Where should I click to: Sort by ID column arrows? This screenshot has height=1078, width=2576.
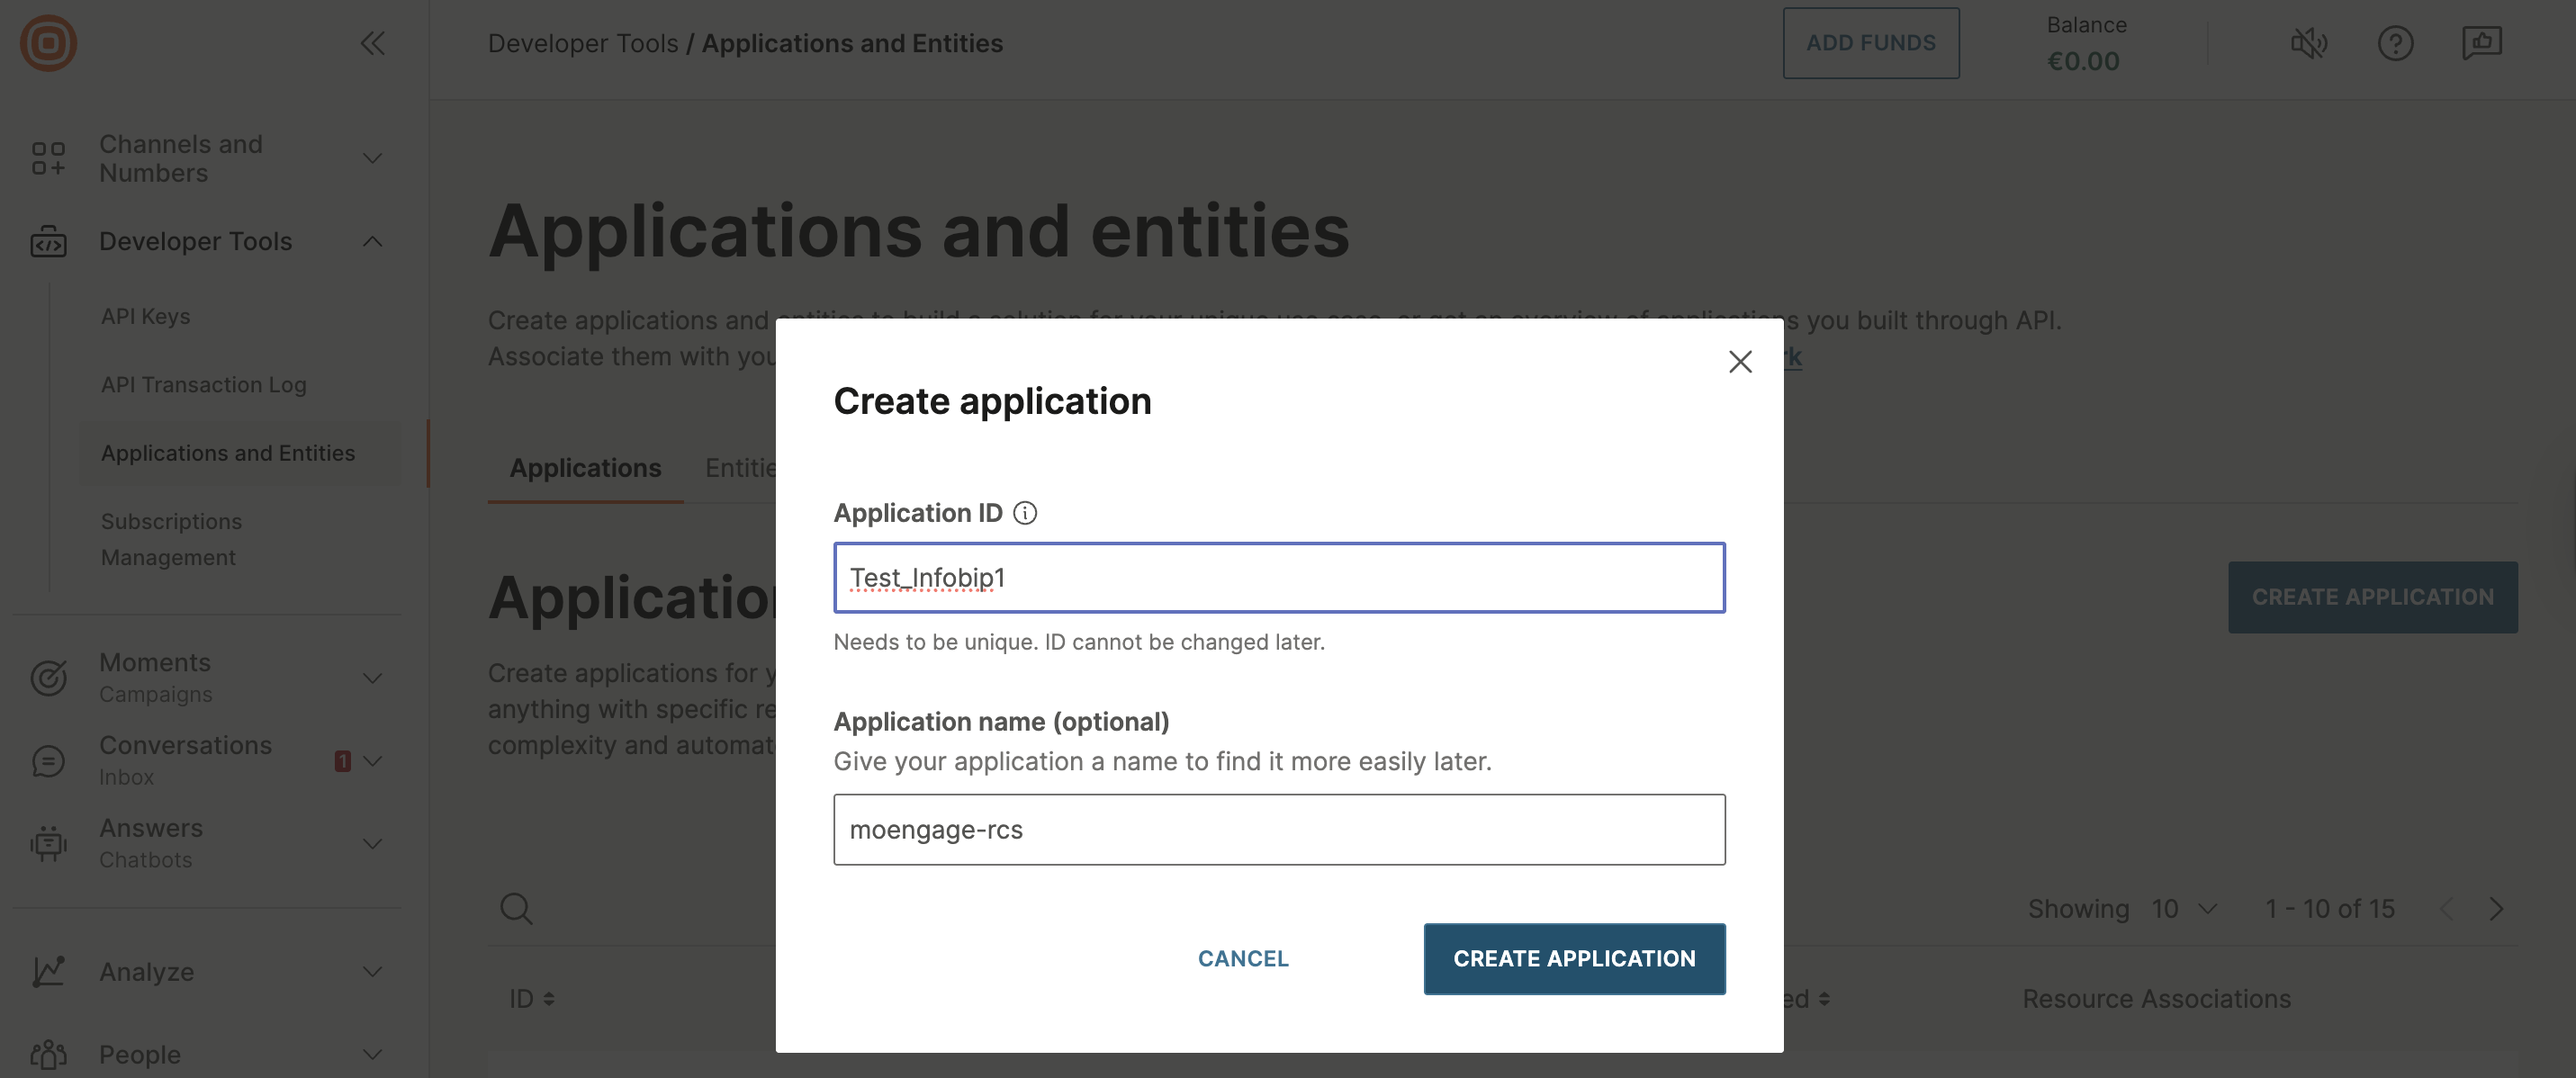[x=549, y=999]
